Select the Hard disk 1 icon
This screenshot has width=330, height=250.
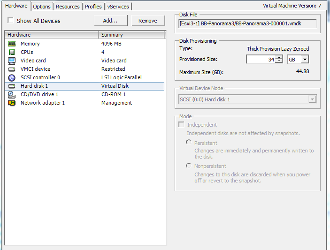[12, 86]
